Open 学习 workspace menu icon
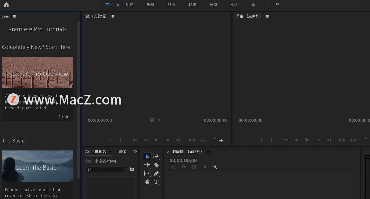Screen dimensions: 370x199 coord(118,5)
